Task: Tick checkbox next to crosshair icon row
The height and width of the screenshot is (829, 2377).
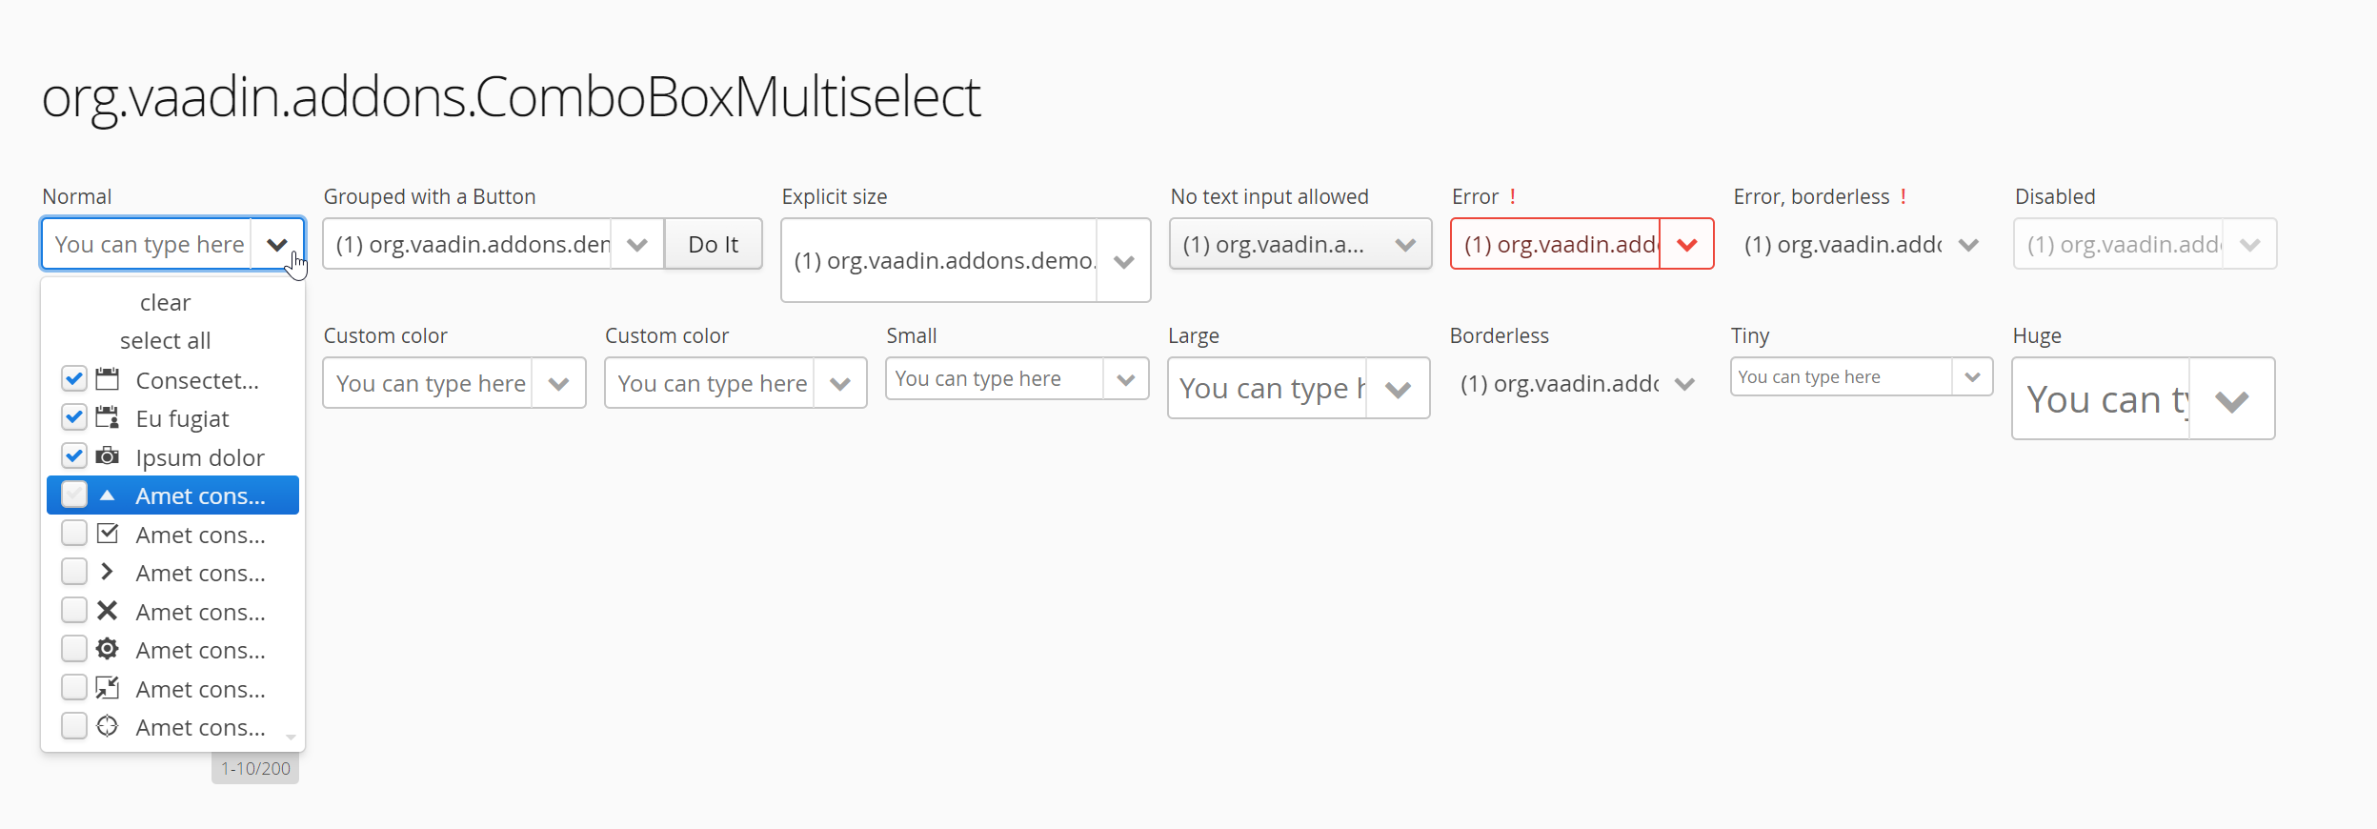Action: point(74,726)
